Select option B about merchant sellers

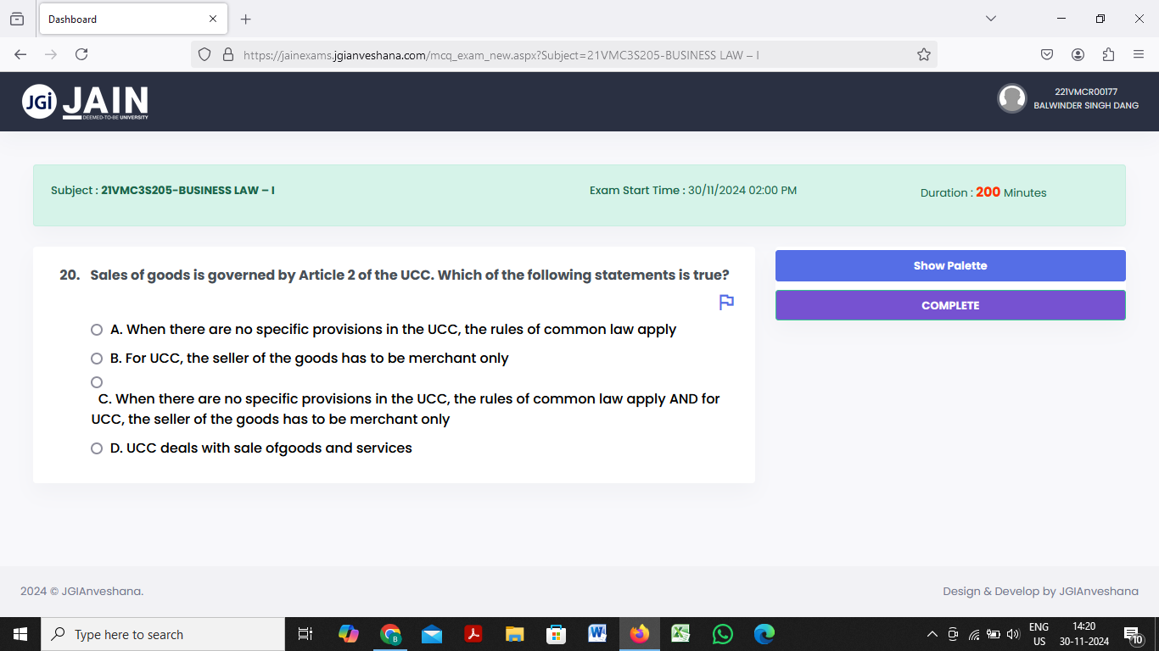coord(96,358)
